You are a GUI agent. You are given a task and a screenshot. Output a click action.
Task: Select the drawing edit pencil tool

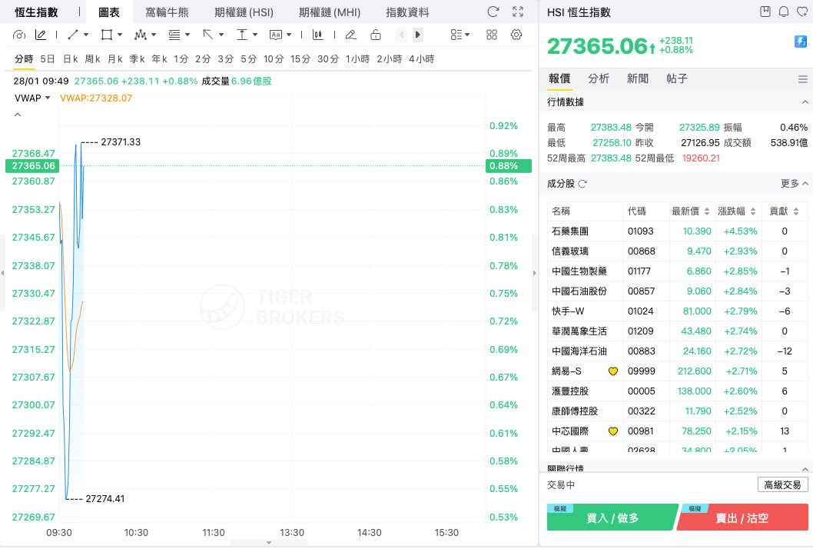coord(41,35)
